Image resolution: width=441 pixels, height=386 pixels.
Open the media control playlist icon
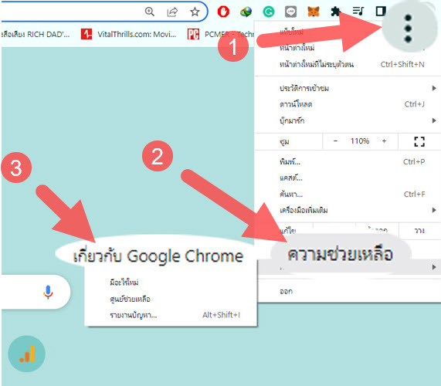pos(358,12)
